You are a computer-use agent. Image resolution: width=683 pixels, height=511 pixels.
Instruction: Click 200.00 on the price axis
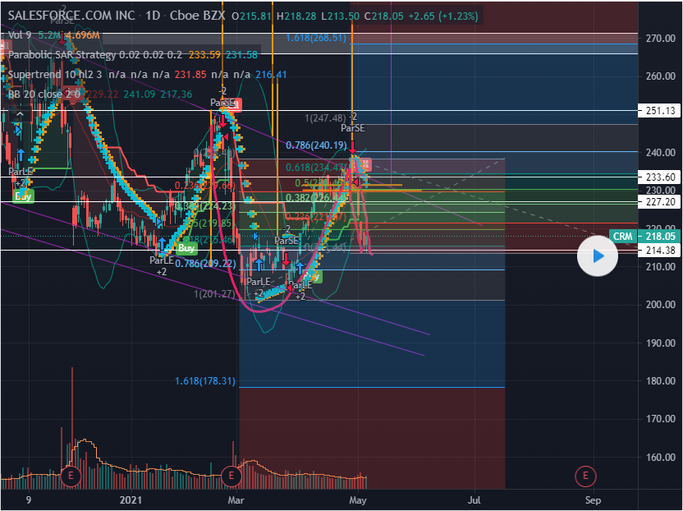[661, 304]
